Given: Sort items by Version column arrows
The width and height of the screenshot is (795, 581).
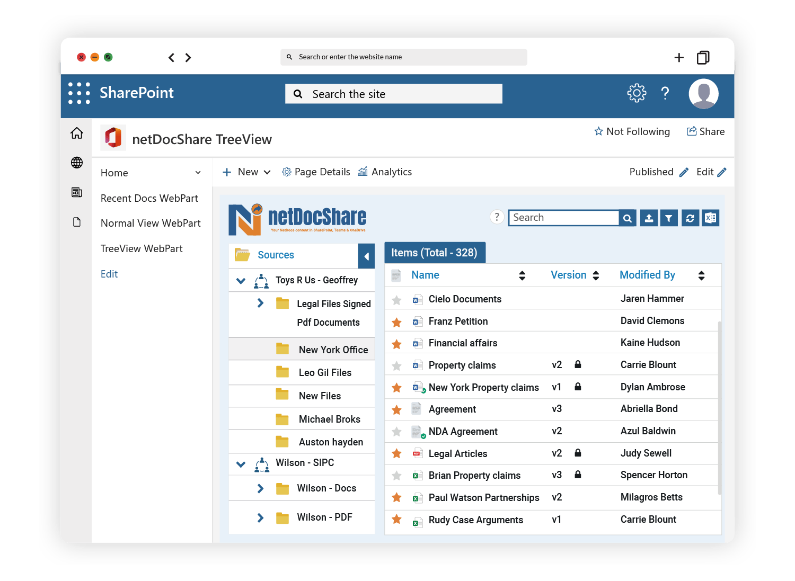Looking at the screenshot, I should [596, 275].
